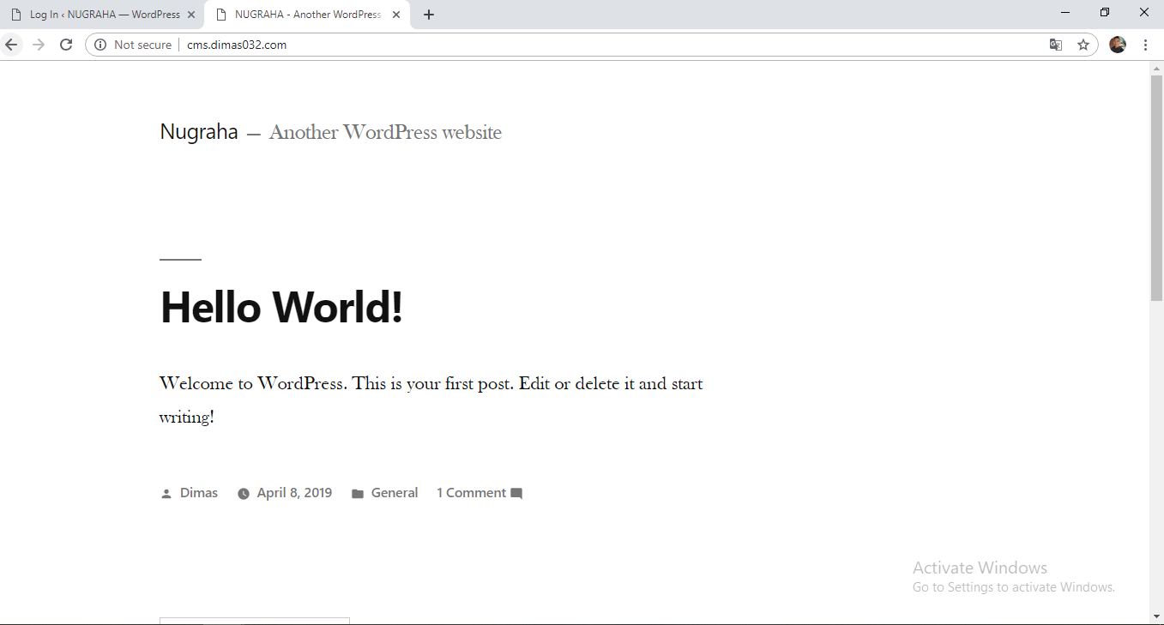Image resolution: width=1164 pixels, height=625 pixels.
Task: Close the Chrome window
Action: click(1144, 13)
